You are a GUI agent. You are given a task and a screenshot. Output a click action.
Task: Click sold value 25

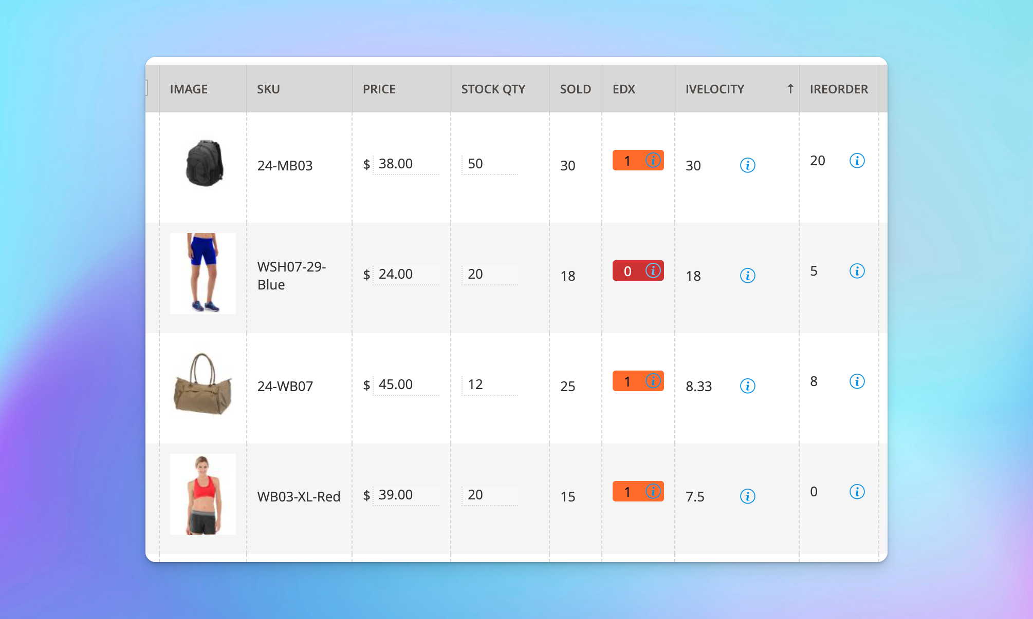567,386
